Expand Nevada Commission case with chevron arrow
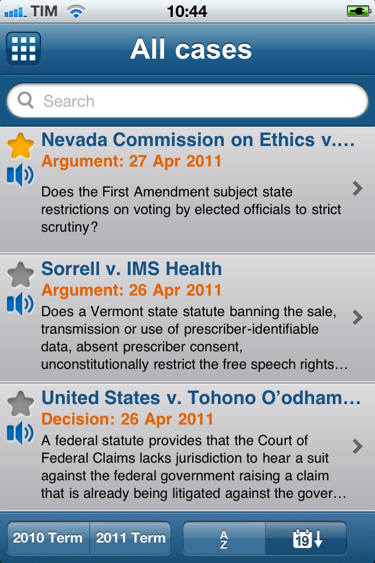 [357, 188]
